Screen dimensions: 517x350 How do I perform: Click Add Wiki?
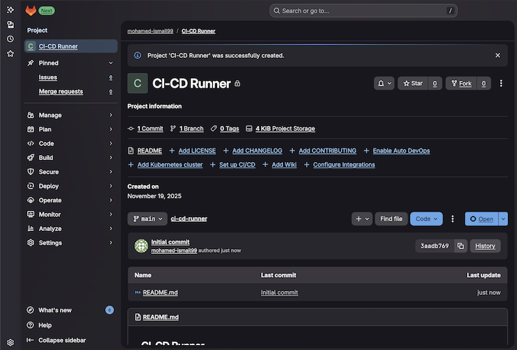point(284,164)
